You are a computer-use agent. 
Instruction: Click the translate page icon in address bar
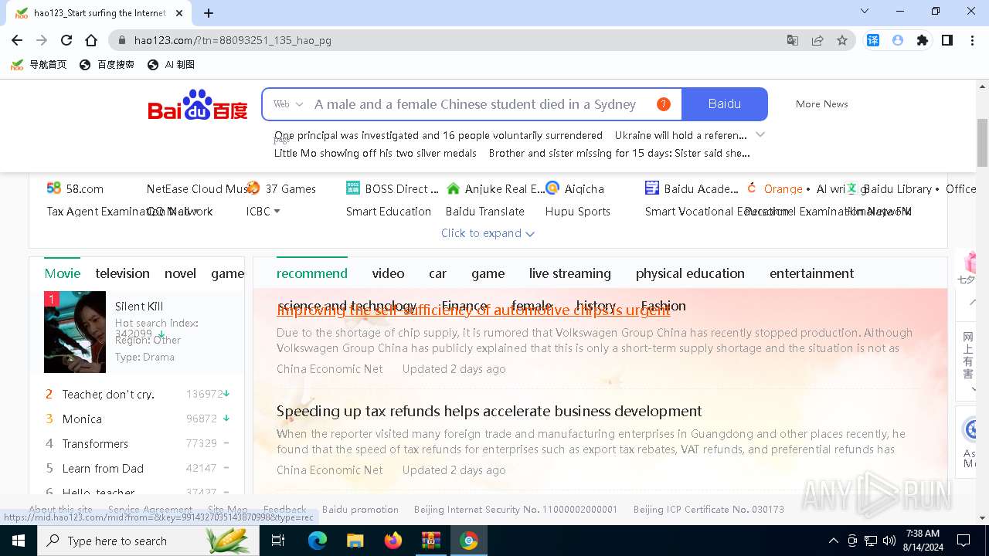pos(793,40)
